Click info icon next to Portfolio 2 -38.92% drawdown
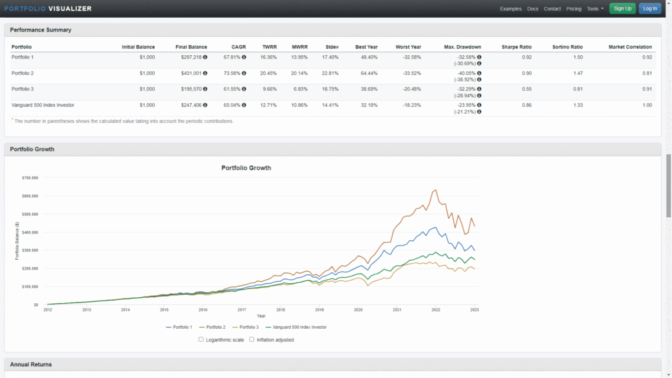The image size is (672, 378). (x=479, y=79)
